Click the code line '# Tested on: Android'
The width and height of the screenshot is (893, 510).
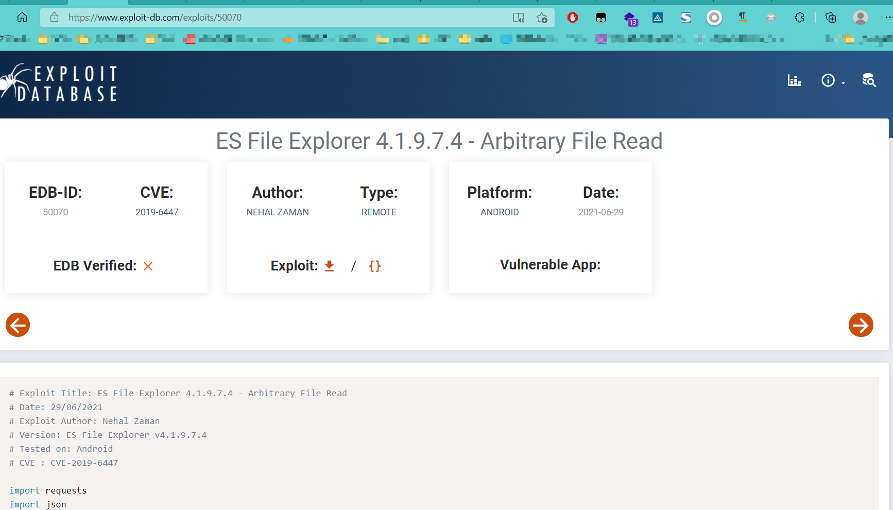(61, 449)
